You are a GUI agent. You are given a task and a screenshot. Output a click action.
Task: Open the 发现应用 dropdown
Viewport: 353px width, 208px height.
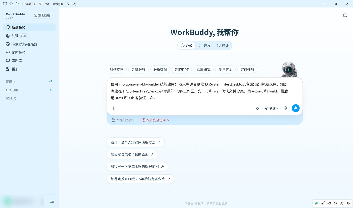click(x=44, y=15)
